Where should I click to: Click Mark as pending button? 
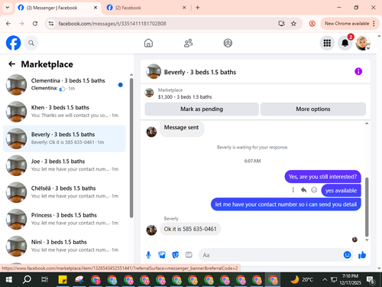(202, 109)
